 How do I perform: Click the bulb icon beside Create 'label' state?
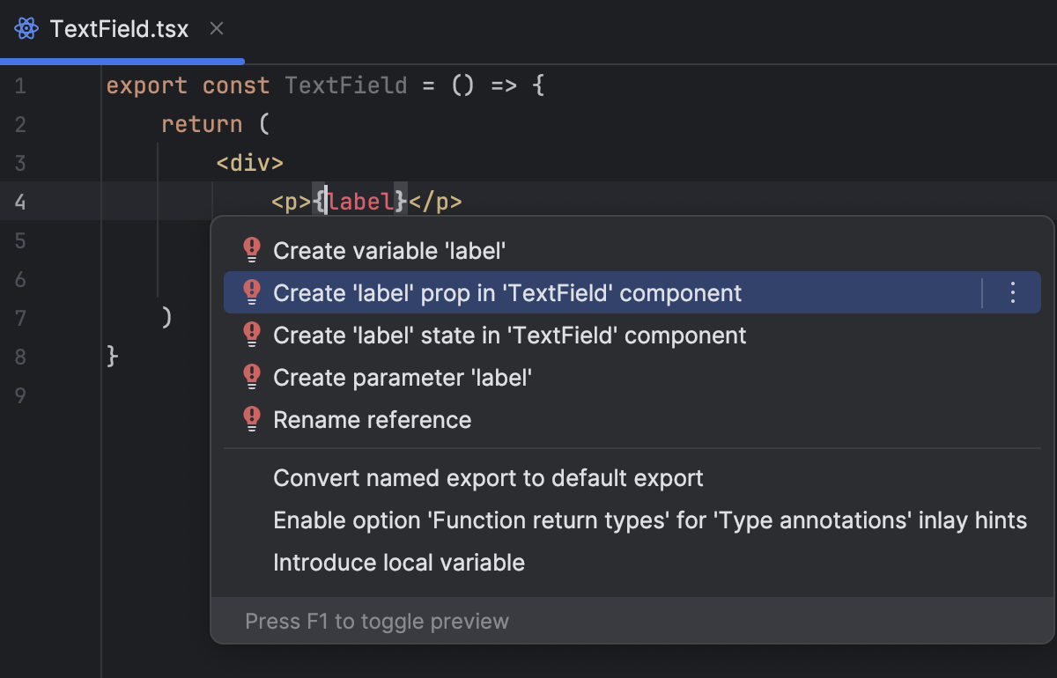[x=252, y=335]
